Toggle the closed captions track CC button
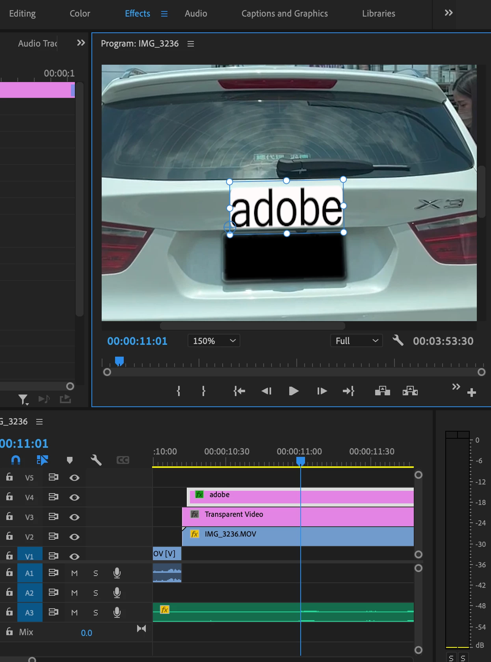Viewport: 491px width, 662px height. 123,460
